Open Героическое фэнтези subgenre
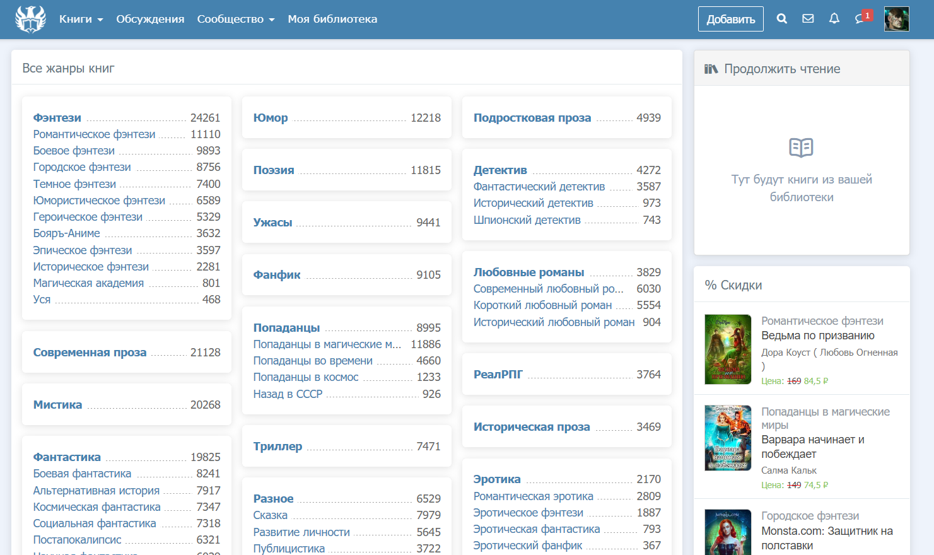This screenshot has height=555, width=934. pyautogui.click(x=88, y=217)
